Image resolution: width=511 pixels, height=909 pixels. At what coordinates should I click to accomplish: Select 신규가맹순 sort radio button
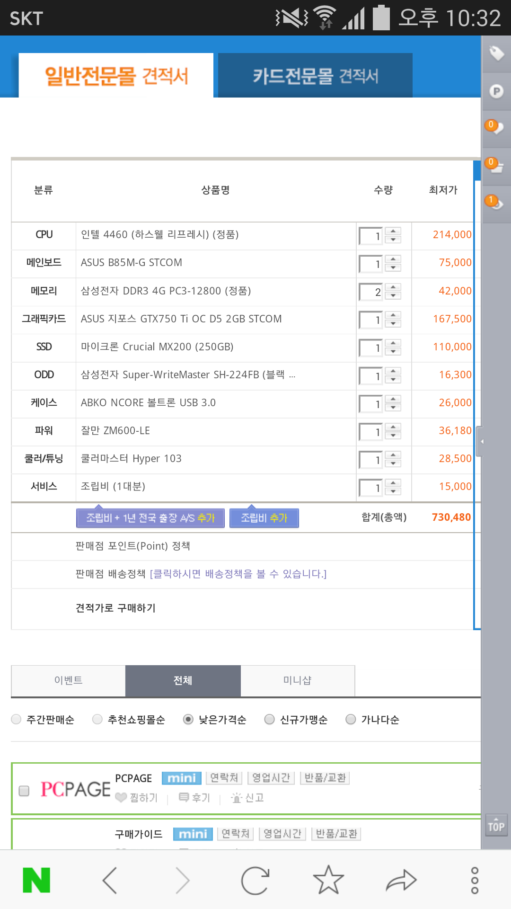pyautogui.click(x=270, y=719)
